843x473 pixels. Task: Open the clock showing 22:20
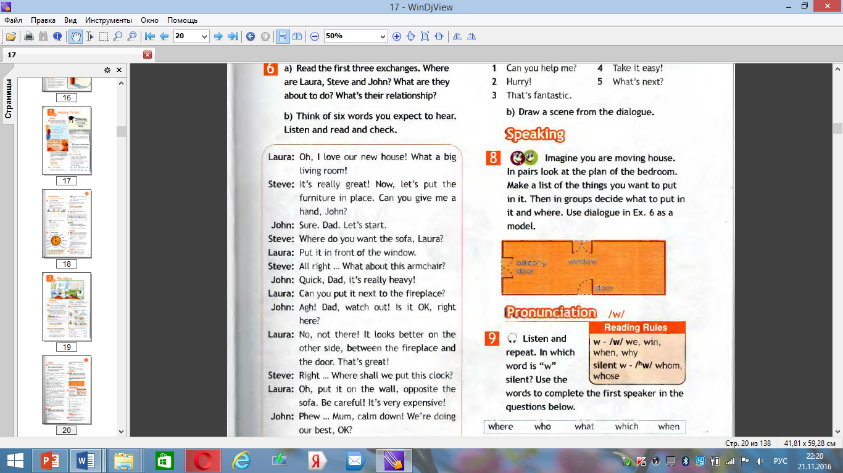coord(815,461)
